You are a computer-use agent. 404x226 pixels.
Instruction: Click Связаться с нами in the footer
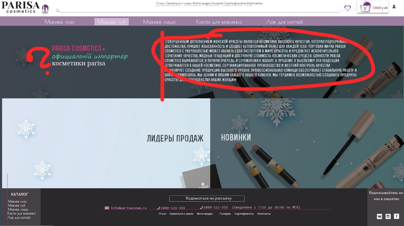tap(181, 214)
